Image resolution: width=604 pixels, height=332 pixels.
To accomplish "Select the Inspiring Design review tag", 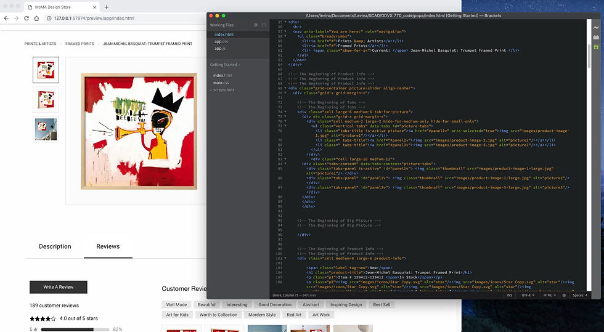I will tap(346, 305).
